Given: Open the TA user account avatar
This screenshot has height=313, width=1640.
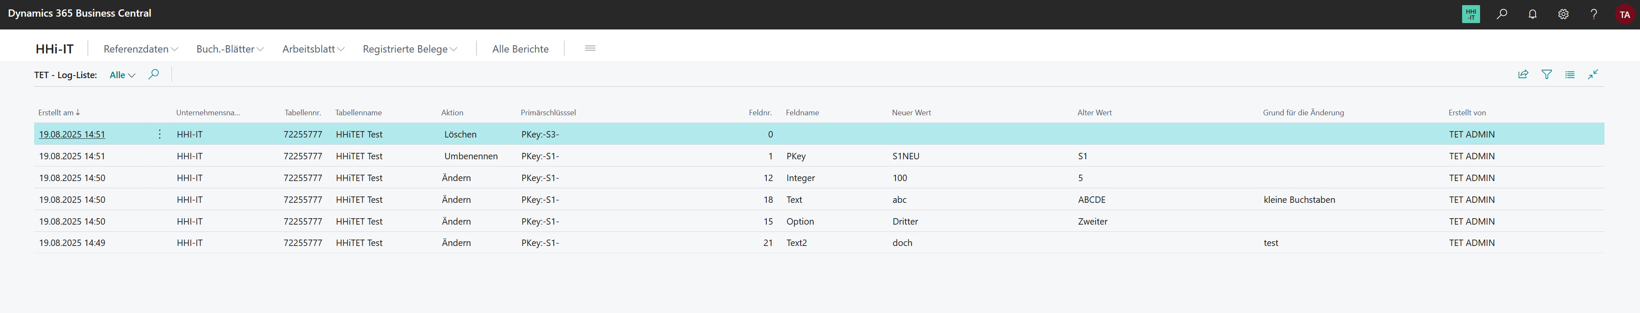Looking at the screenshot, I should [1624, 14].
